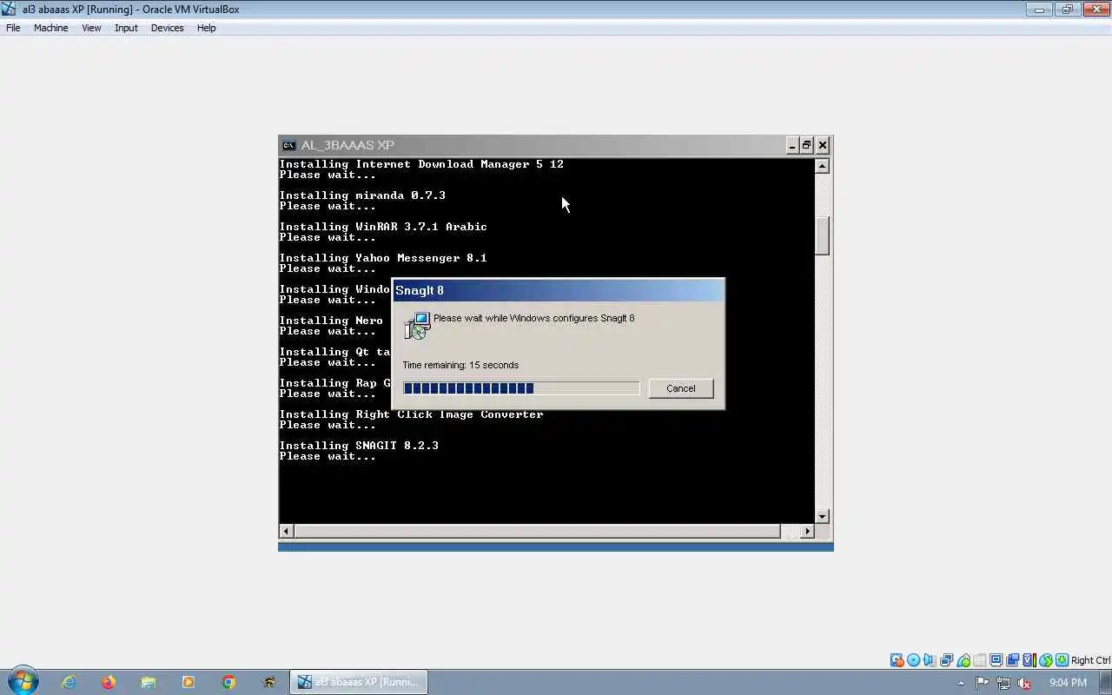
Task: Launch Google Chrome from taskbar
Action: point(228,682)
